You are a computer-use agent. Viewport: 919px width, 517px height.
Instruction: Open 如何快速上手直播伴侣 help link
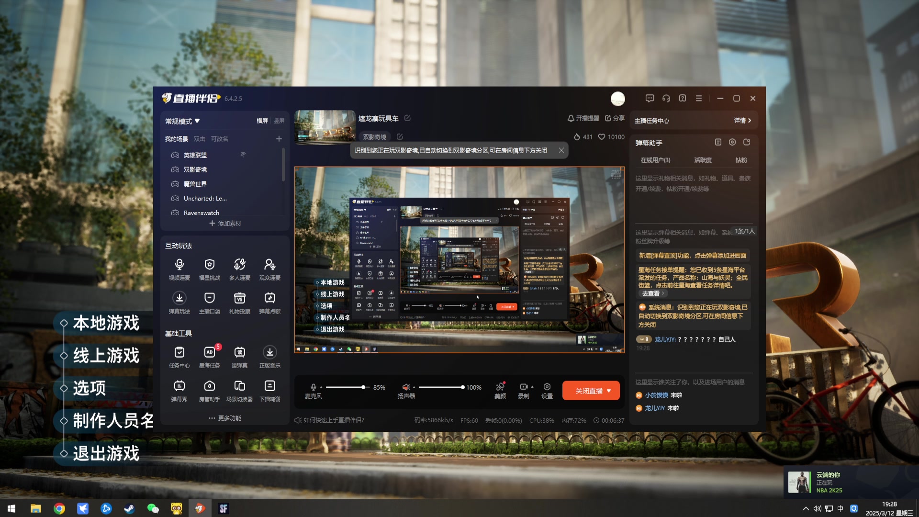(329, 420)
